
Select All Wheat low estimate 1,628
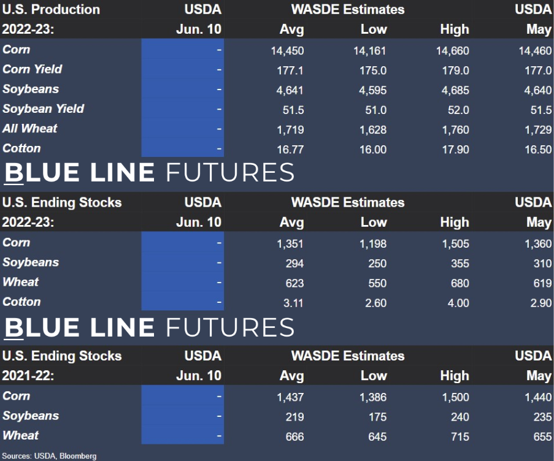[x=373, y=129]
